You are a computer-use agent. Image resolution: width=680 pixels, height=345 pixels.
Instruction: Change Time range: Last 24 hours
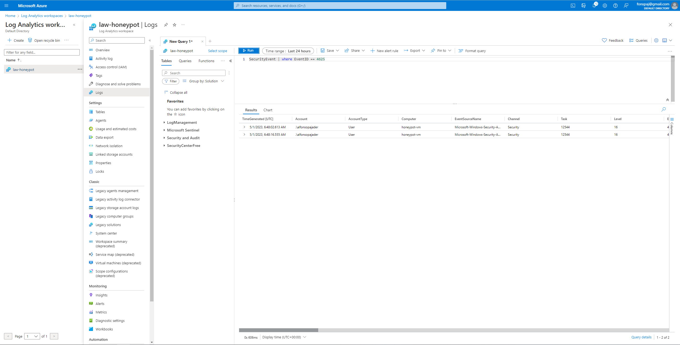288,51
